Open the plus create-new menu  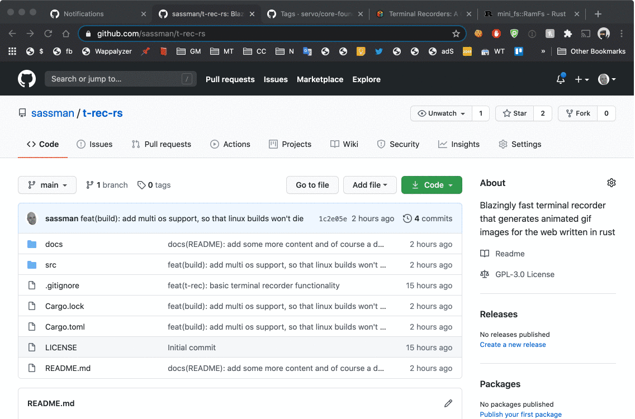pos(581,79)
